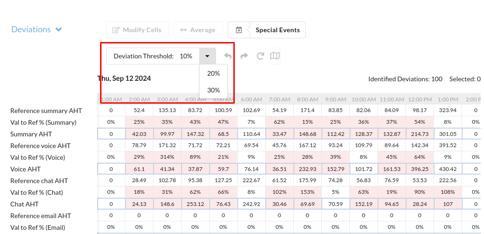Click the undo arrow icon
The width and height of the screenshot is (484, 234).
(x=228, y=56)
